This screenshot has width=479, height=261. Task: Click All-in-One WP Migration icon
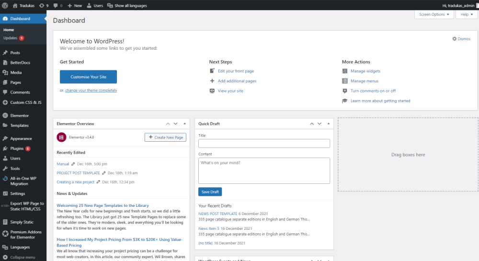[x=5, y=179]
